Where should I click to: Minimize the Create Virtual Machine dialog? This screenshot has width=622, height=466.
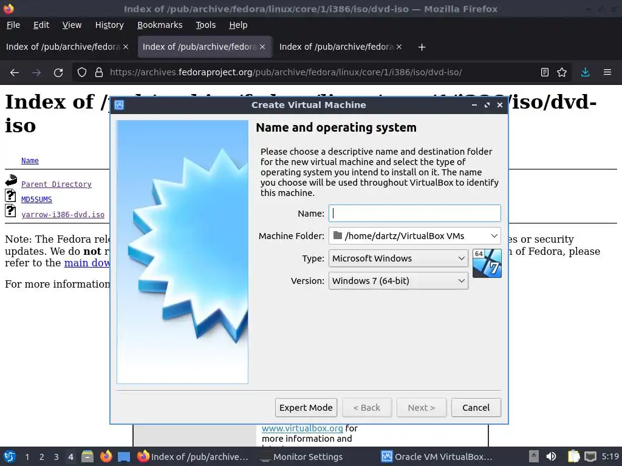coord(474,105)
